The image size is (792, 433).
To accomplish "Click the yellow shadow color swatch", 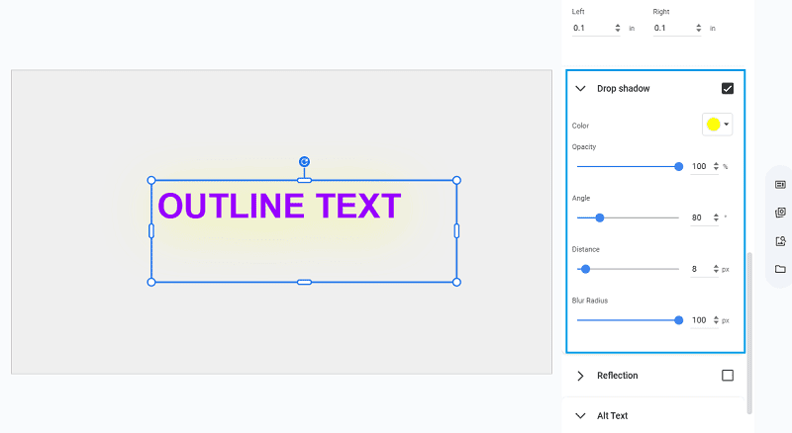I will 713,125.
